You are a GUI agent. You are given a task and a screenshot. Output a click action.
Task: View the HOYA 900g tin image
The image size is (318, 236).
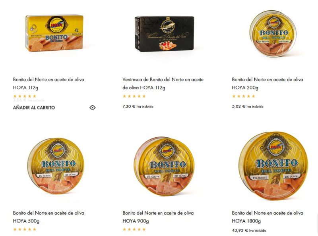pyautogui.click(x=164, y=166)
